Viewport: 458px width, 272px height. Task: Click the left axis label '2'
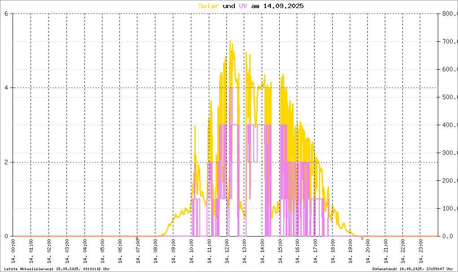pos(6,162)
